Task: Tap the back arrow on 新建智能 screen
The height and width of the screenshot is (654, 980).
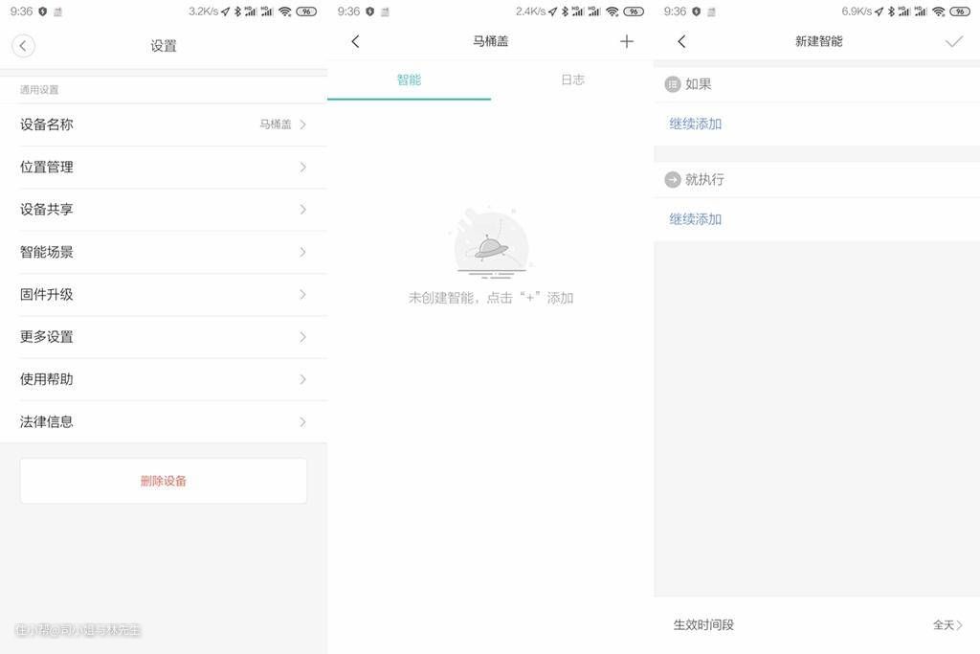Action: pyautogui.click(x=681, y=41)
